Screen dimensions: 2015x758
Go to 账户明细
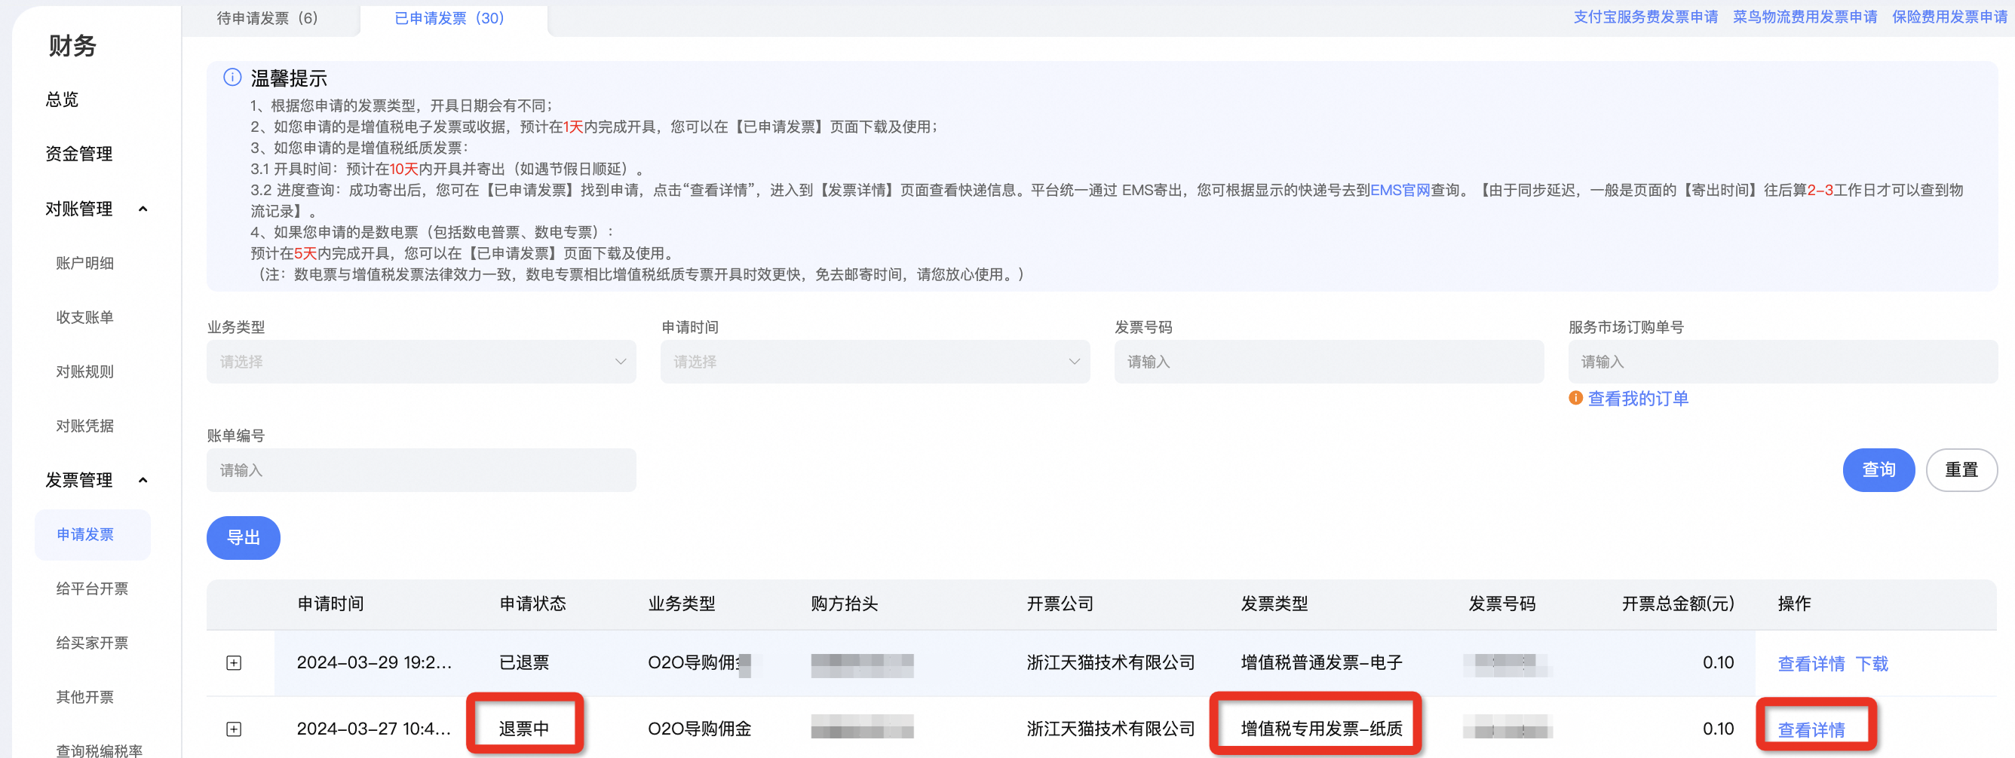tap(85, 264)
